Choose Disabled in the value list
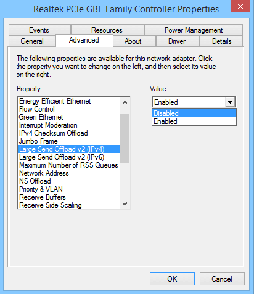254x294 pixels. [x=194, y=113]
